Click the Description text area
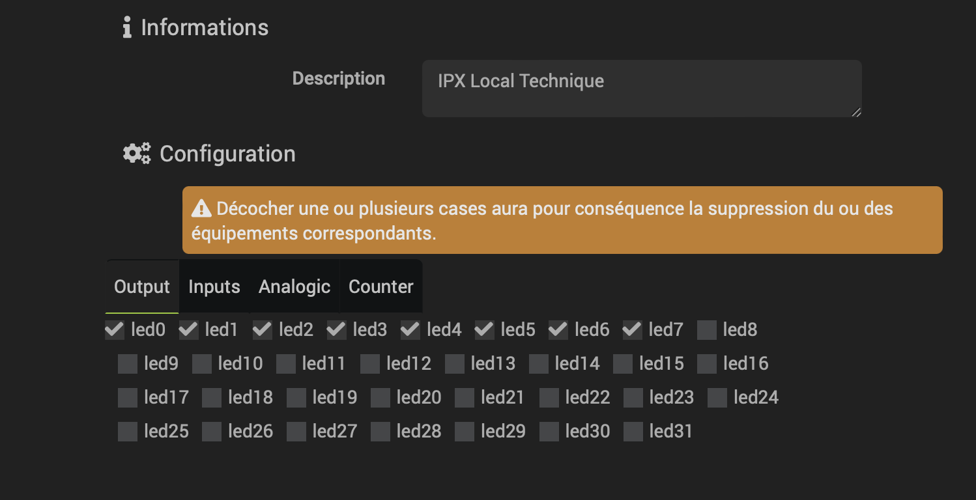976x500 pixels. [x=642, y=88]
